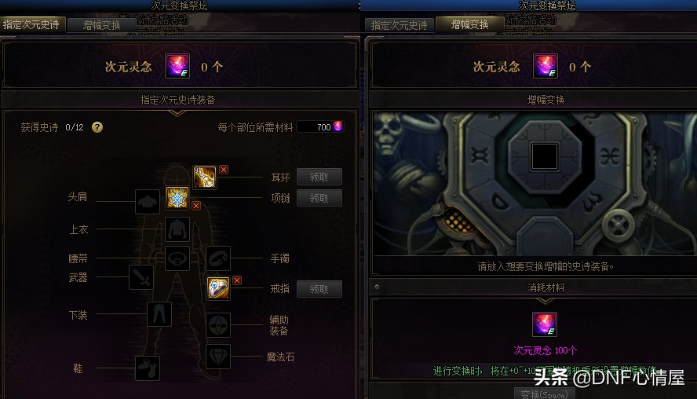
Task: Select the weapon sword slot icon
Action: point(141,277)
